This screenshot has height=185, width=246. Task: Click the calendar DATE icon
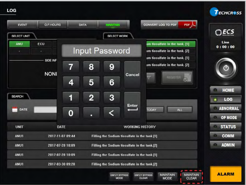[x=15, y=109]
